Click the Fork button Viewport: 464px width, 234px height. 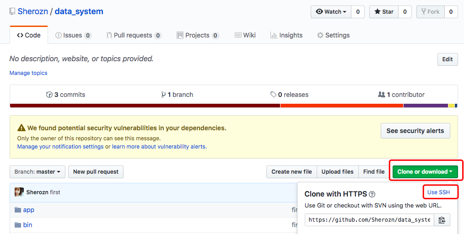point(430,12)
